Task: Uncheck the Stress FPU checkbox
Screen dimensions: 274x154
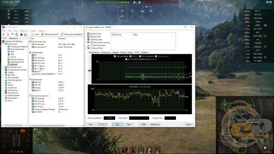Action: pyautogui.click(x=91, y=37)
